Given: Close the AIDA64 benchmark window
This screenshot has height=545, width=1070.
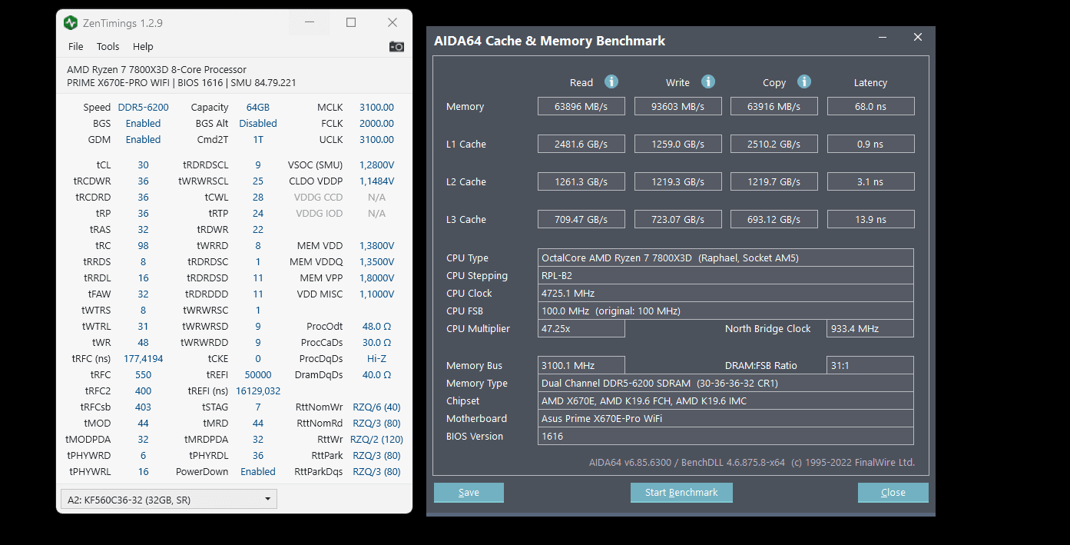Looking at the screenshot, I should pyautogui.click(x=918, y=37).
